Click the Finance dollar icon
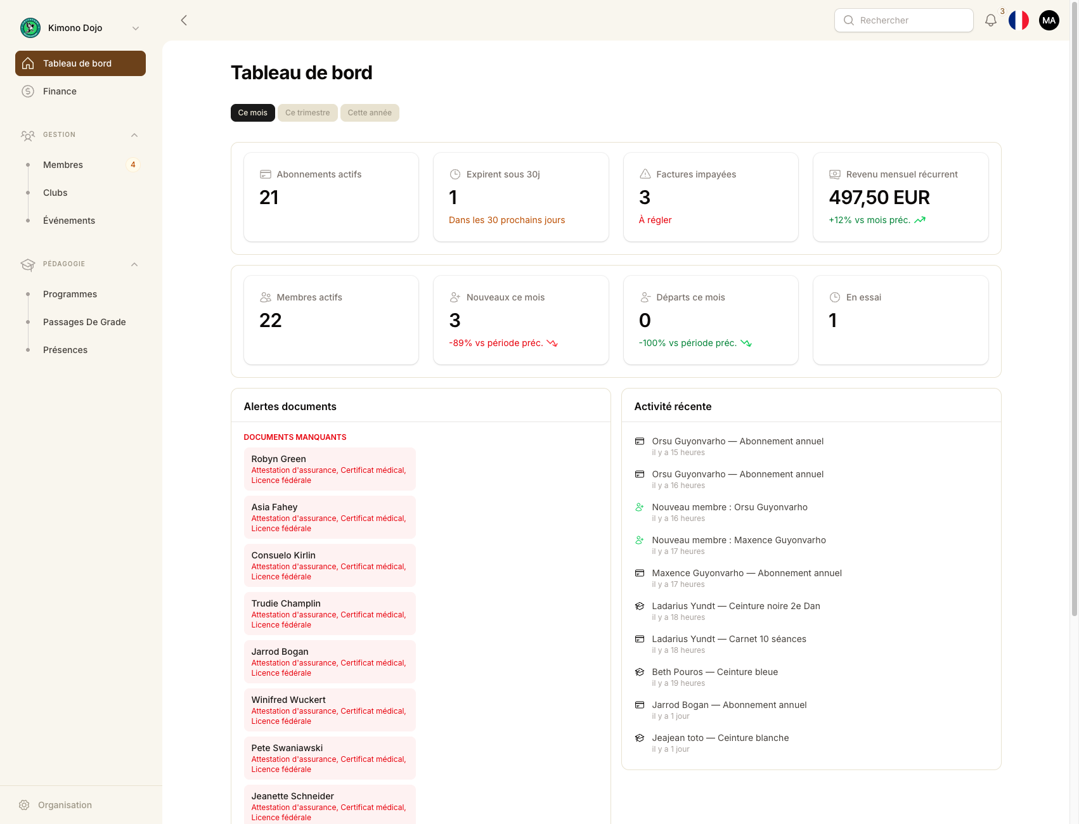1079x824 pixels. [x=28, y=91]
